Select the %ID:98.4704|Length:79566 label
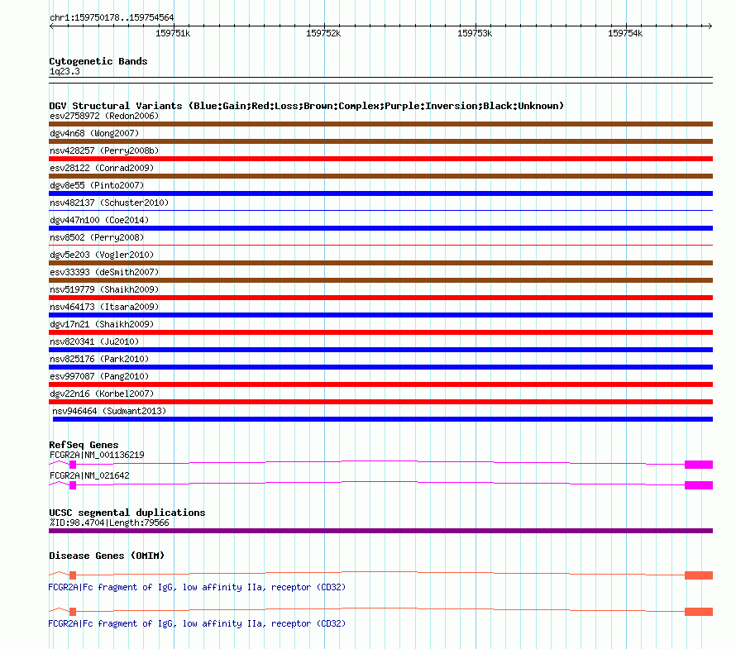 (x=109, y=523)
